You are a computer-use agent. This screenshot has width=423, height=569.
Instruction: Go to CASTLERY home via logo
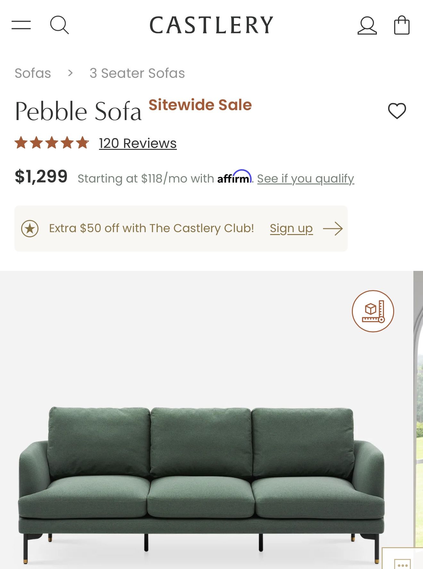pos(211,25)
